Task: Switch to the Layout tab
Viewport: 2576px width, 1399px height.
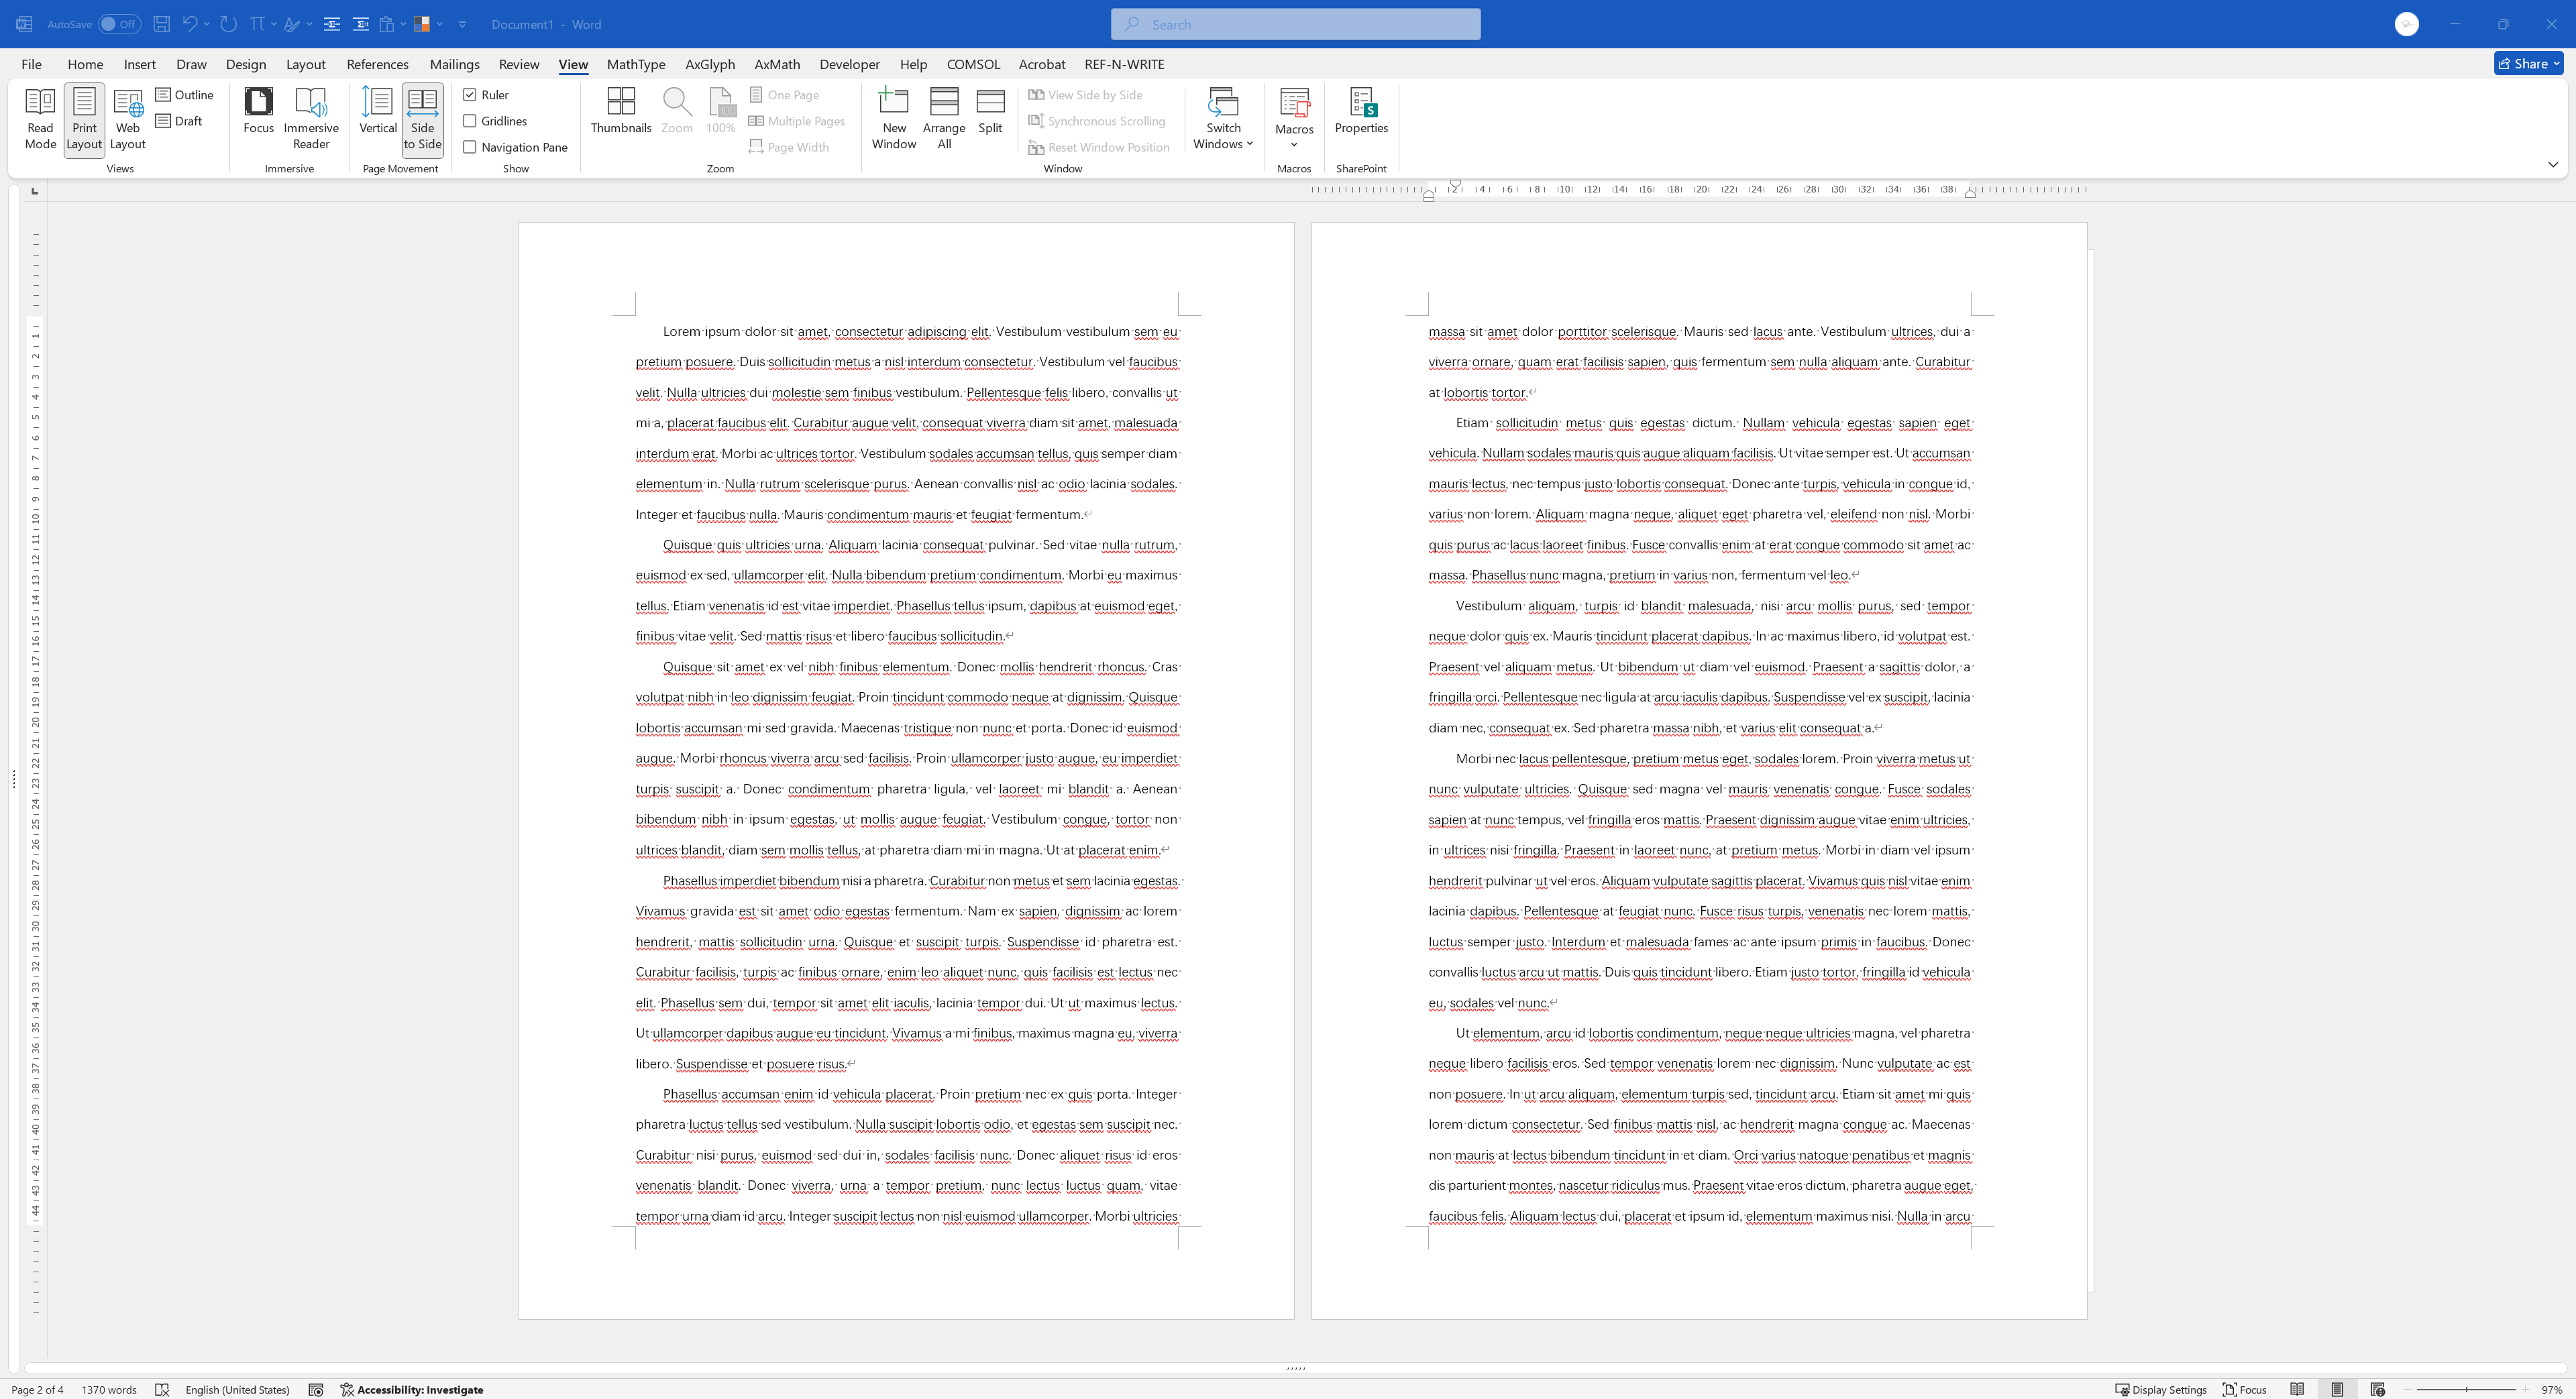Action: tap(305, 64)
